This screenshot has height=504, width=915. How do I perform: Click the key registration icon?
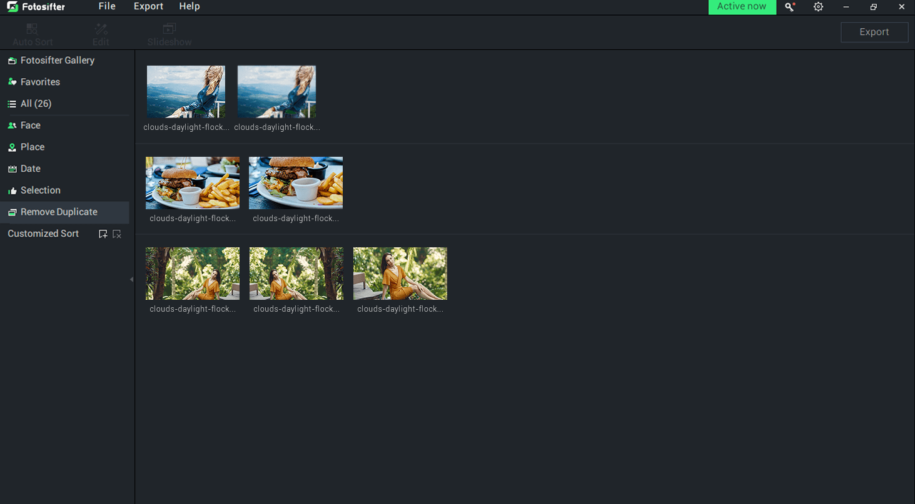pos(790,7)
